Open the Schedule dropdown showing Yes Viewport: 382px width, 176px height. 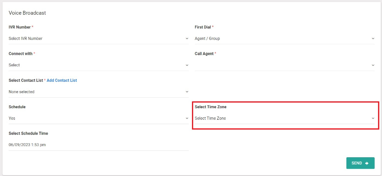[x=99, y=118]
